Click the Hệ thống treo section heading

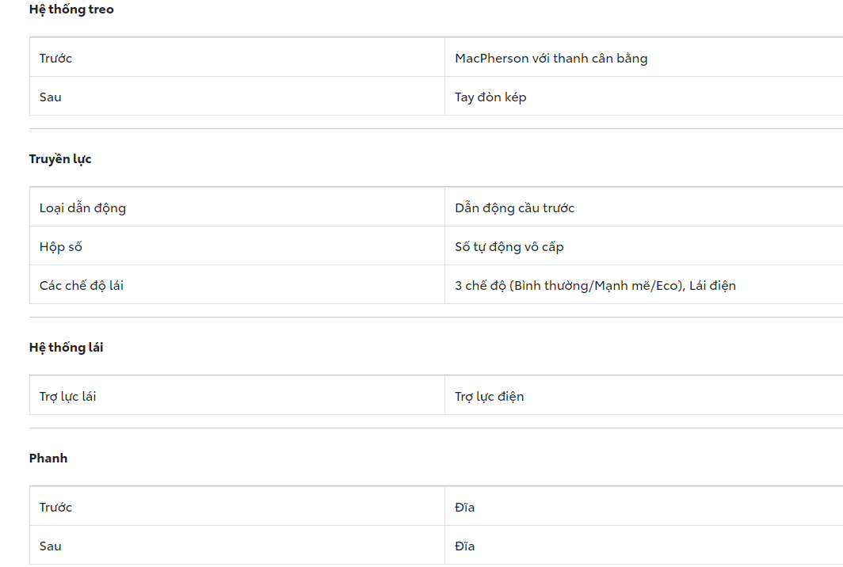point(71,10)
